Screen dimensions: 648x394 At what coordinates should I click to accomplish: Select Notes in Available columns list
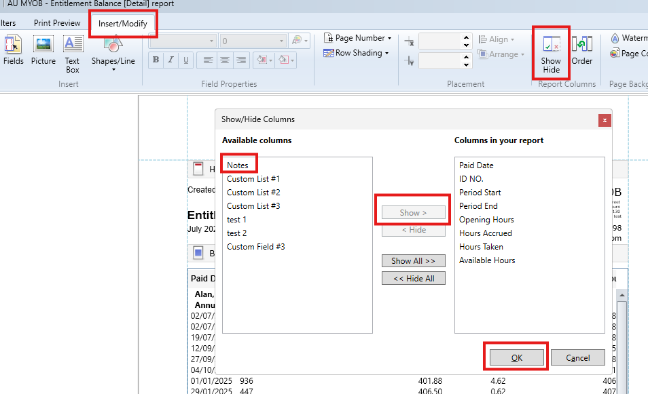238,165
